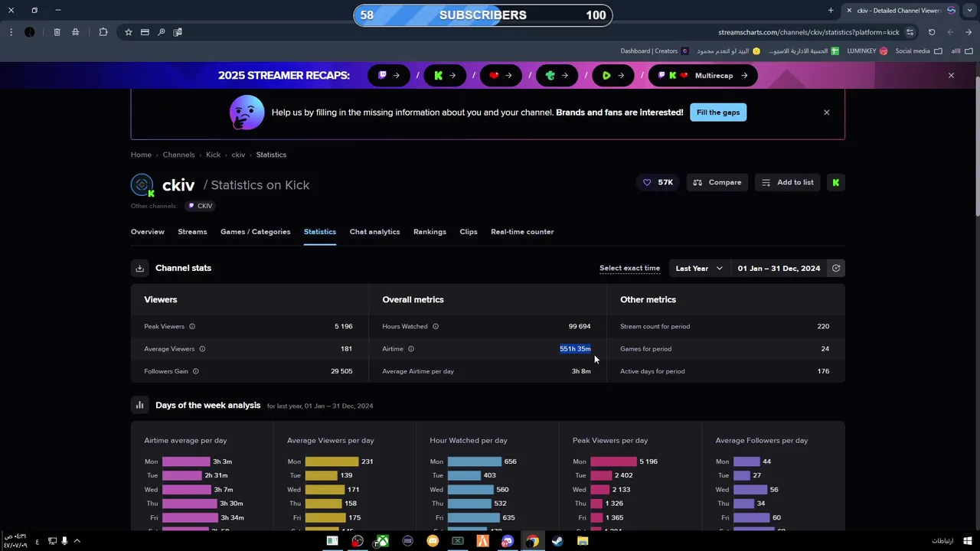Click the 29 505 followers gain value
The height and width of the screenshot is (551, 980).
(341, 371)
